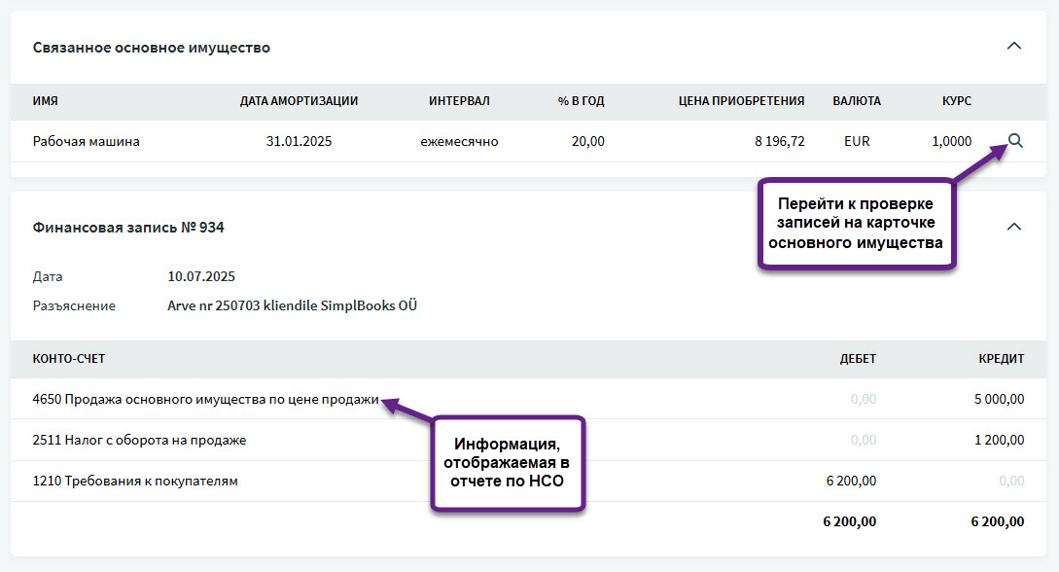Sort by ДАТА АМОРТИЗАЦИИ column header
This screenshot has height=572, width=1059.
(299, 101)
